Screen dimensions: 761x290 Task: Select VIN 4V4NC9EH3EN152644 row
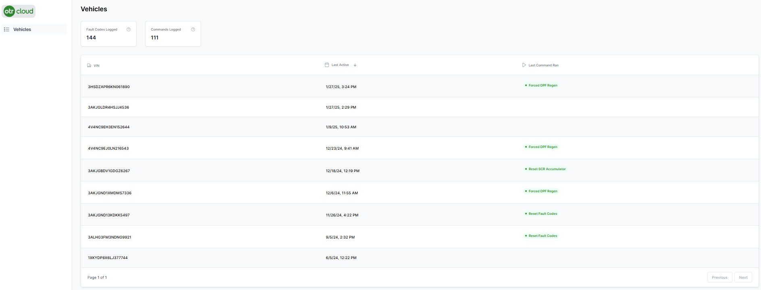click(x=109, y=127)
